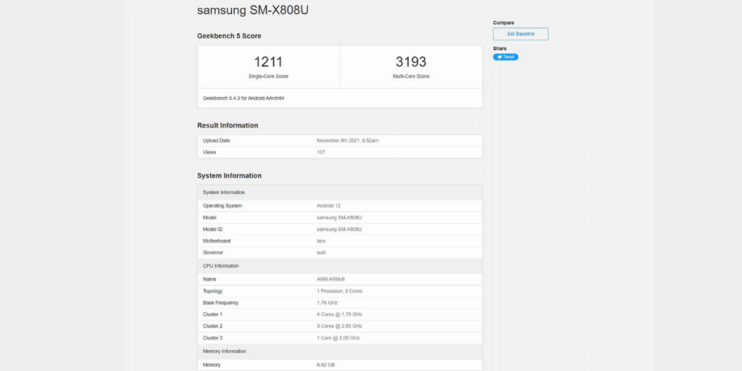Click the Governor label
Image resolution: width=742 pixels, height=371 pixels.
[213, 253]
